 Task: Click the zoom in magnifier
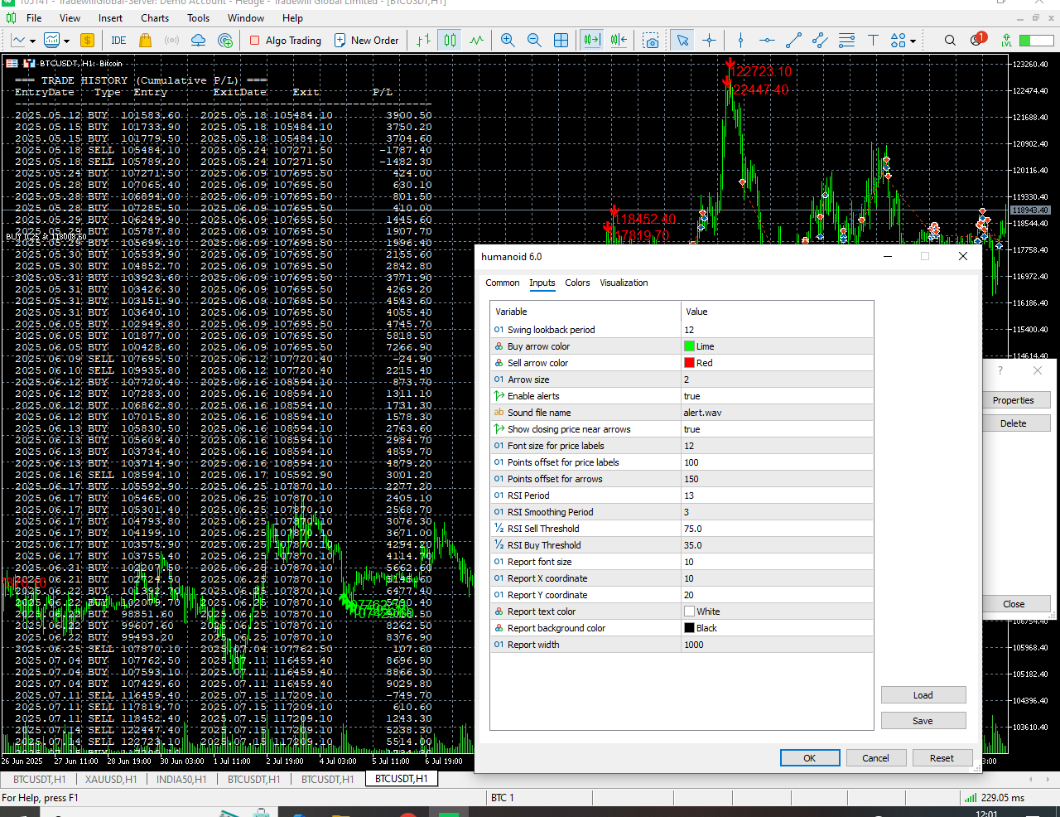click(x=508, y=40)
